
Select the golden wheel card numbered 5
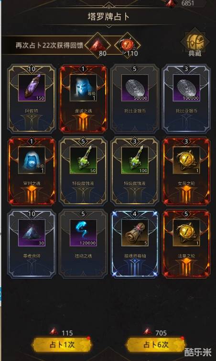pos(186,244)
